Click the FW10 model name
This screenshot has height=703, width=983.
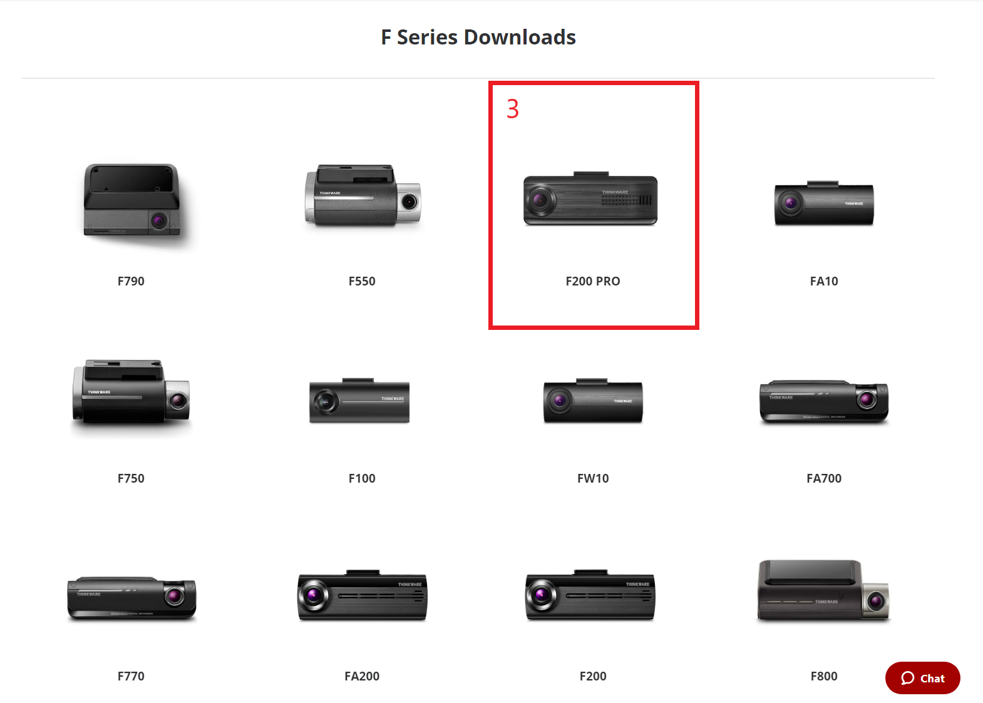593,478
